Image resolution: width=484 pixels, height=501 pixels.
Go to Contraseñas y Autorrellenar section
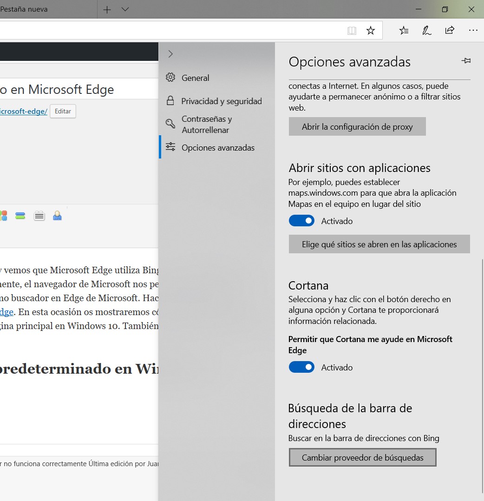[x=207, y=125]
